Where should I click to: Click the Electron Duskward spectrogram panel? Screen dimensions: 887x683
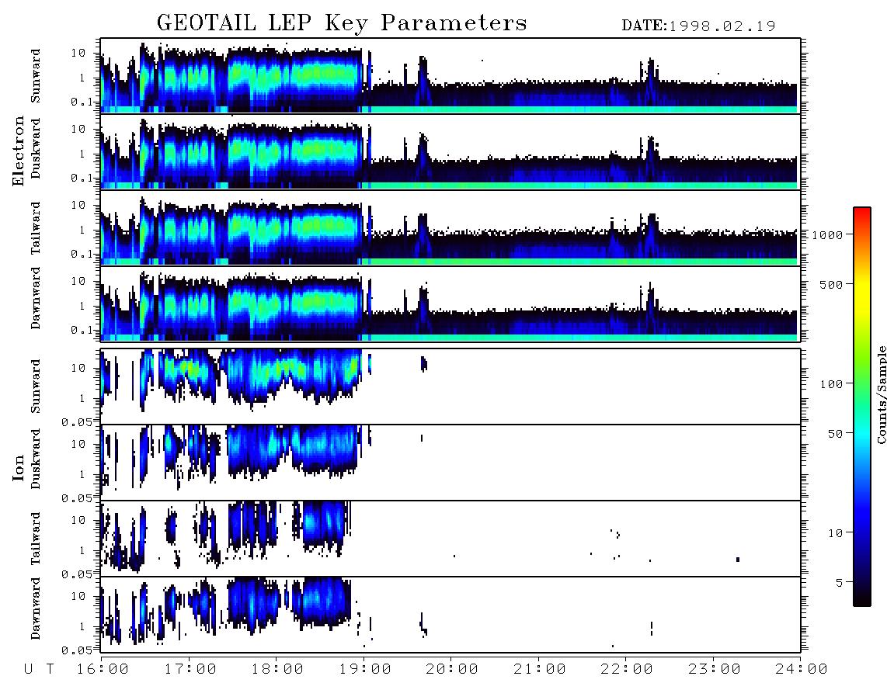pos(450,151)
